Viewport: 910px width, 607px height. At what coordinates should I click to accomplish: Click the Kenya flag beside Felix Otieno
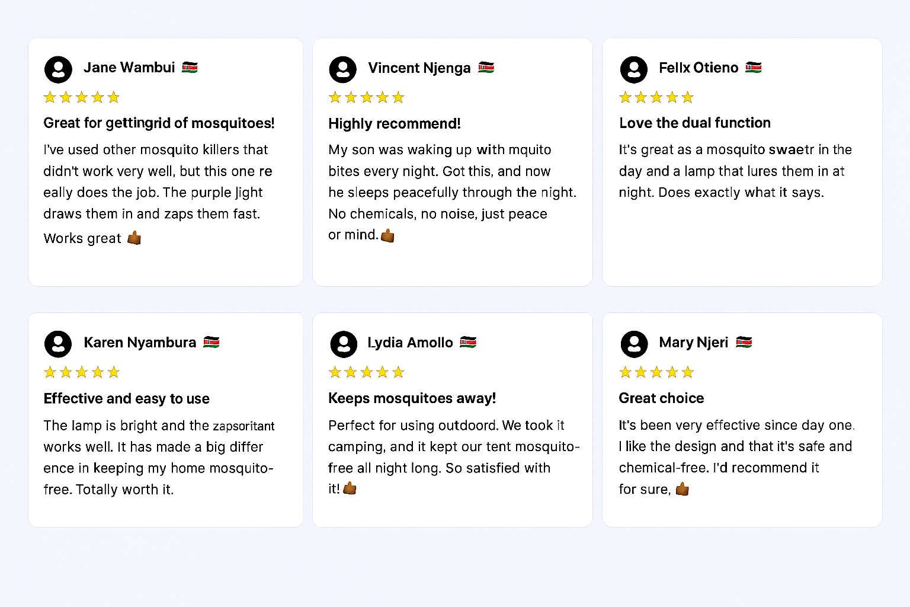(x=753, y=68)
